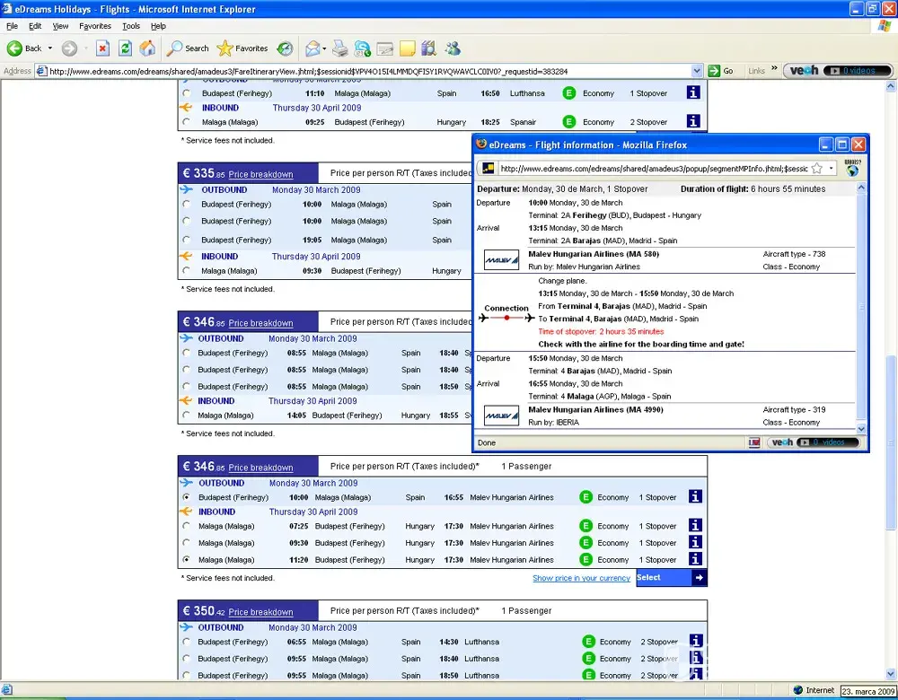Open the Back button history dropdown arrow
The height and width of the screenshot is (700, 898).
pos(50,48)
